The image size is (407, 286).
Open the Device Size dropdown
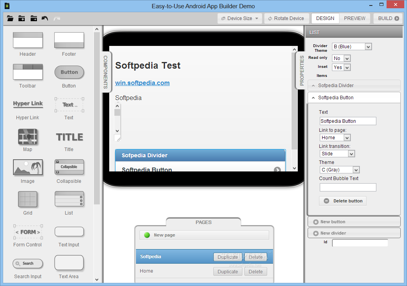pyautogui.click(x=240, y=18)
